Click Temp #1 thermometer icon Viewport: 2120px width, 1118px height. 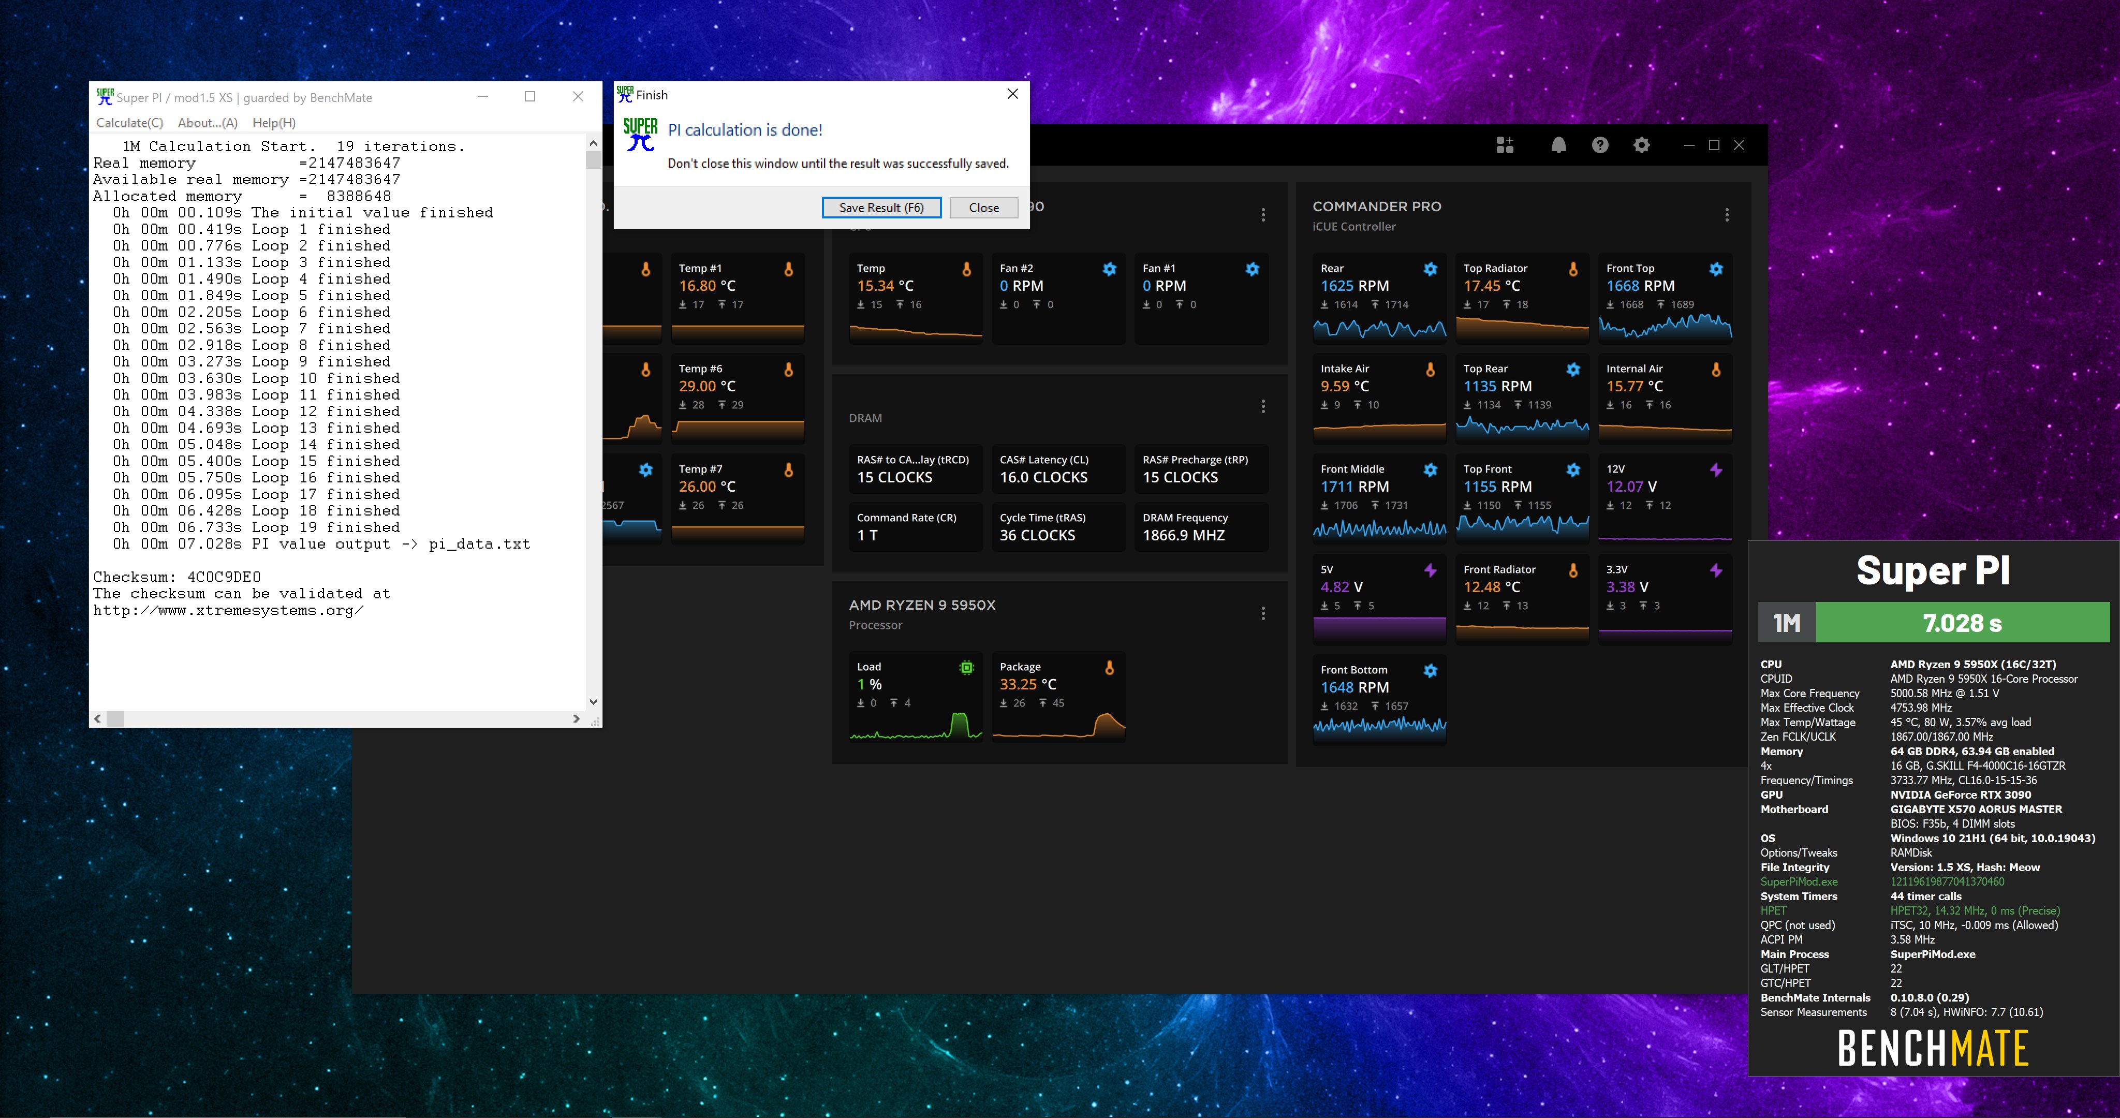click(788, 269)
